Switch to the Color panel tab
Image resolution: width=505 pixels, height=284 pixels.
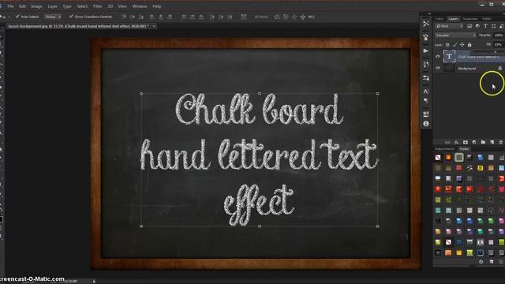[x=440, y=19]
